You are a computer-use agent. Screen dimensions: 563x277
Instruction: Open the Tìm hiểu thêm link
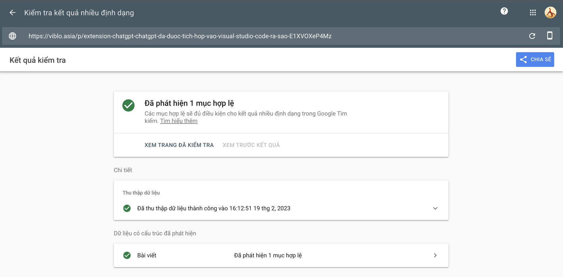[179, 121]
